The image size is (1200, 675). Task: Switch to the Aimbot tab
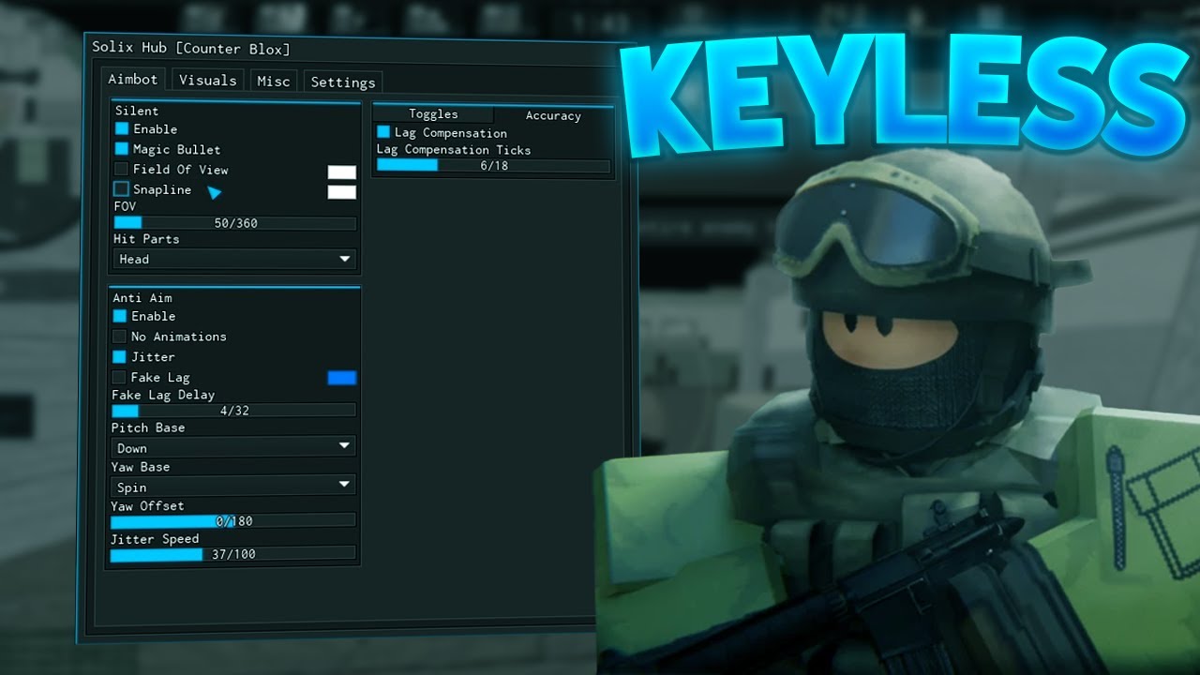coord(135,80)
